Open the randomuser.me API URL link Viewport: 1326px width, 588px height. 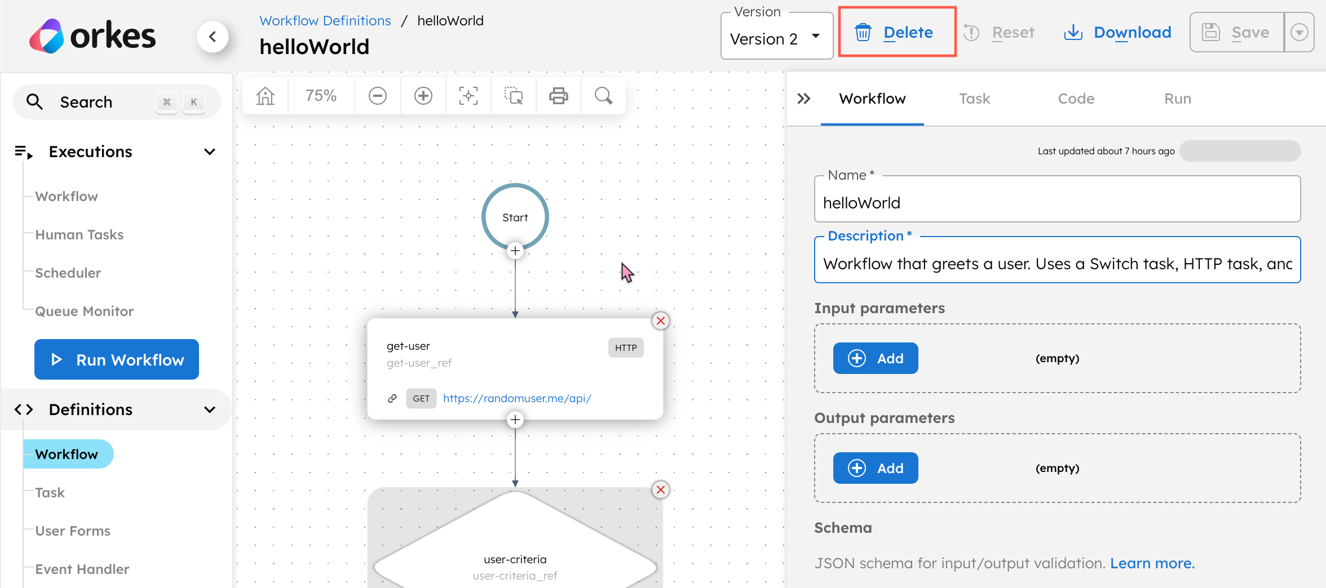[517, 399]
